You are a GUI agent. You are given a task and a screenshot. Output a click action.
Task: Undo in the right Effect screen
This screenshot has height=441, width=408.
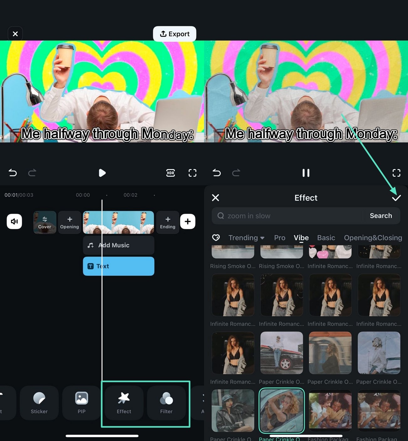(x=217, y=173)
